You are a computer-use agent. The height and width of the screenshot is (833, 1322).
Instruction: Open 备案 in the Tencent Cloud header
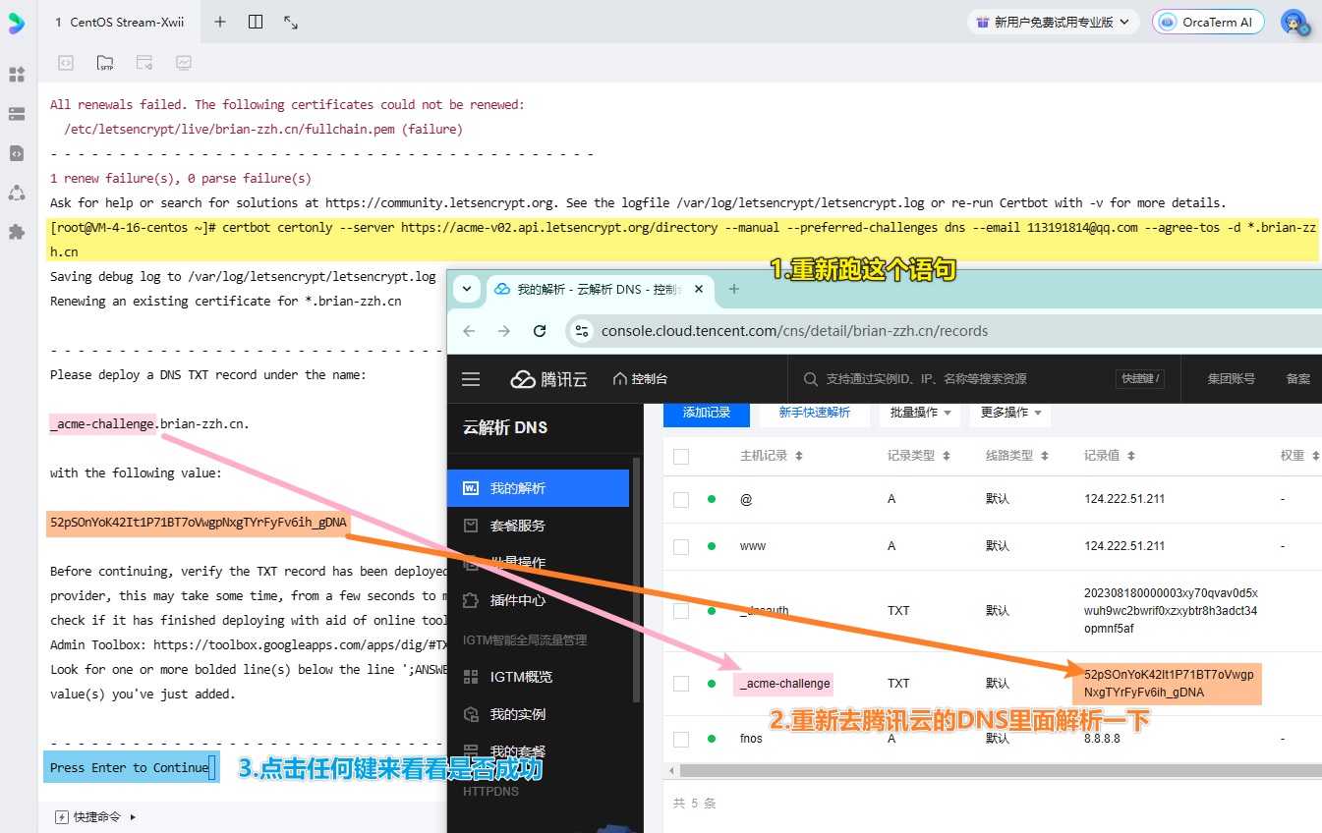click(x=1298, y=379)
